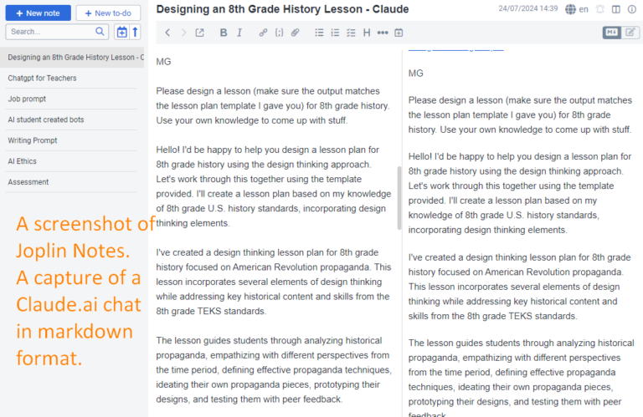This screenshot has width=643, height=417.
Task: Follow the blue link atop preview pane
Action: [x=455, y=49]
